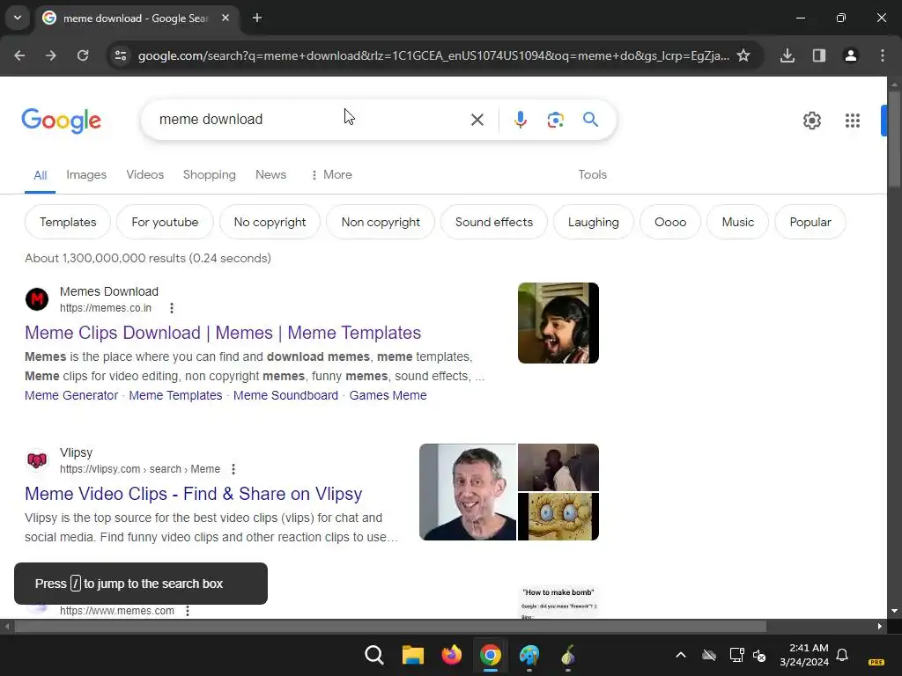Open Google quick settings gear
902x676 pixels.
pyautogui.click(x=811, y=120)
